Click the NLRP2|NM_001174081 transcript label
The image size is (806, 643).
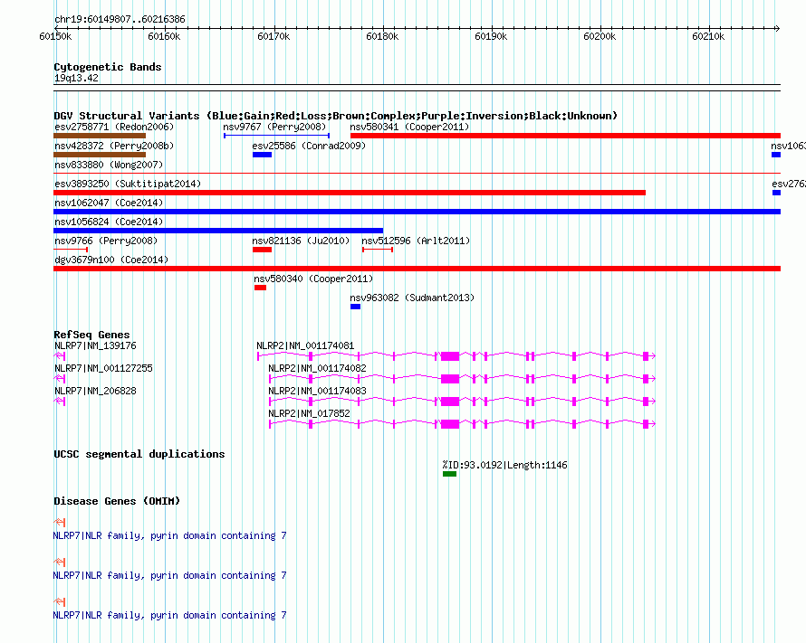305,345
